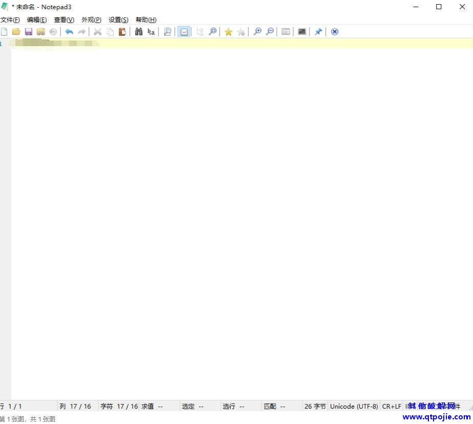Image resolution: width=473 pixels, height=424 pixels.
Task: Add to favorites with the star icon
Action: tap(229, 32)
